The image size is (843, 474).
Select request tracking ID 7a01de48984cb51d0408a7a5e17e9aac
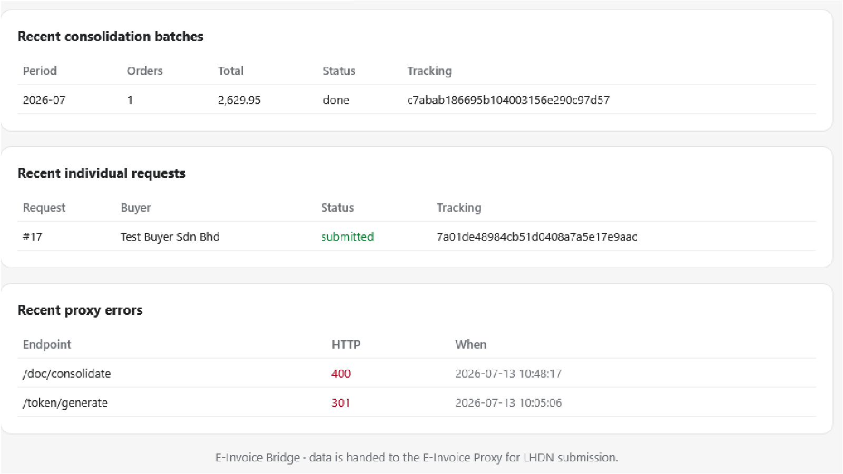pos(537,236)
